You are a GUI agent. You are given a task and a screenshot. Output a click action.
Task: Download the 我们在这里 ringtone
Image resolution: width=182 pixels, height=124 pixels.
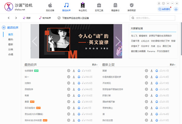point(152,120)
